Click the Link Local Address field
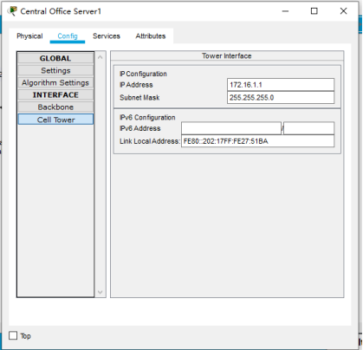The height and width of the screenshot is (350, 363). (x=257, y=141)
